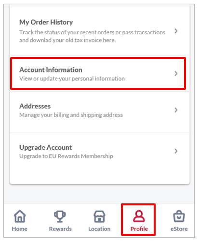
Task: Switch to the Home tab label
Action: coord(20,229)
